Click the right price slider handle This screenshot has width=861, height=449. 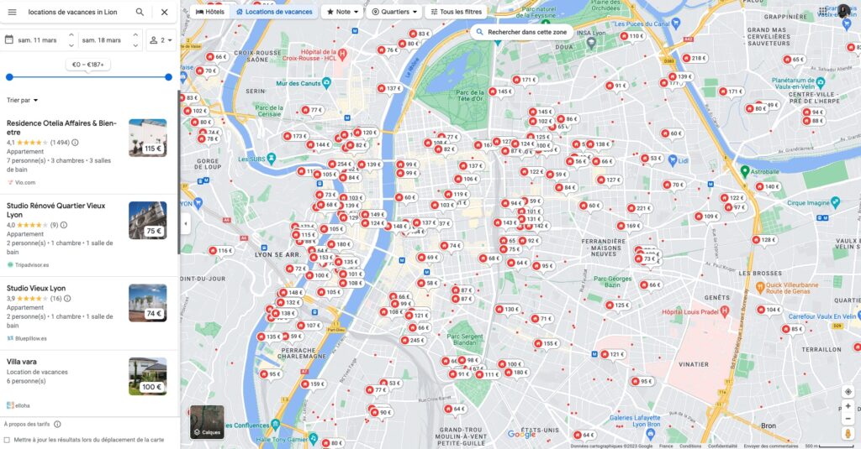coord(168,77)
